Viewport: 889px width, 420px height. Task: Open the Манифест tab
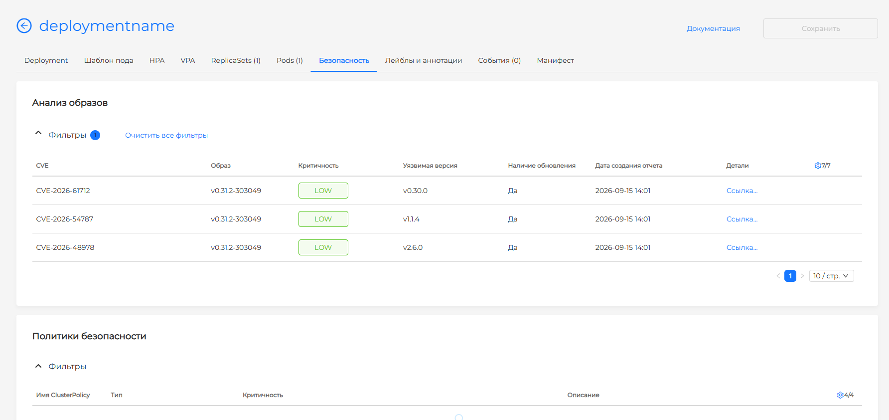coord(555,60)
